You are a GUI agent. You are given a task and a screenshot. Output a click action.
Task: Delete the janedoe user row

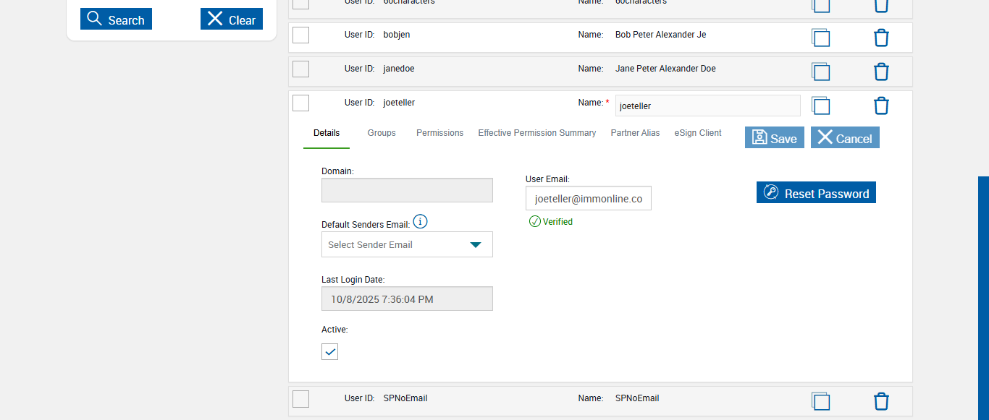point(881,72)
